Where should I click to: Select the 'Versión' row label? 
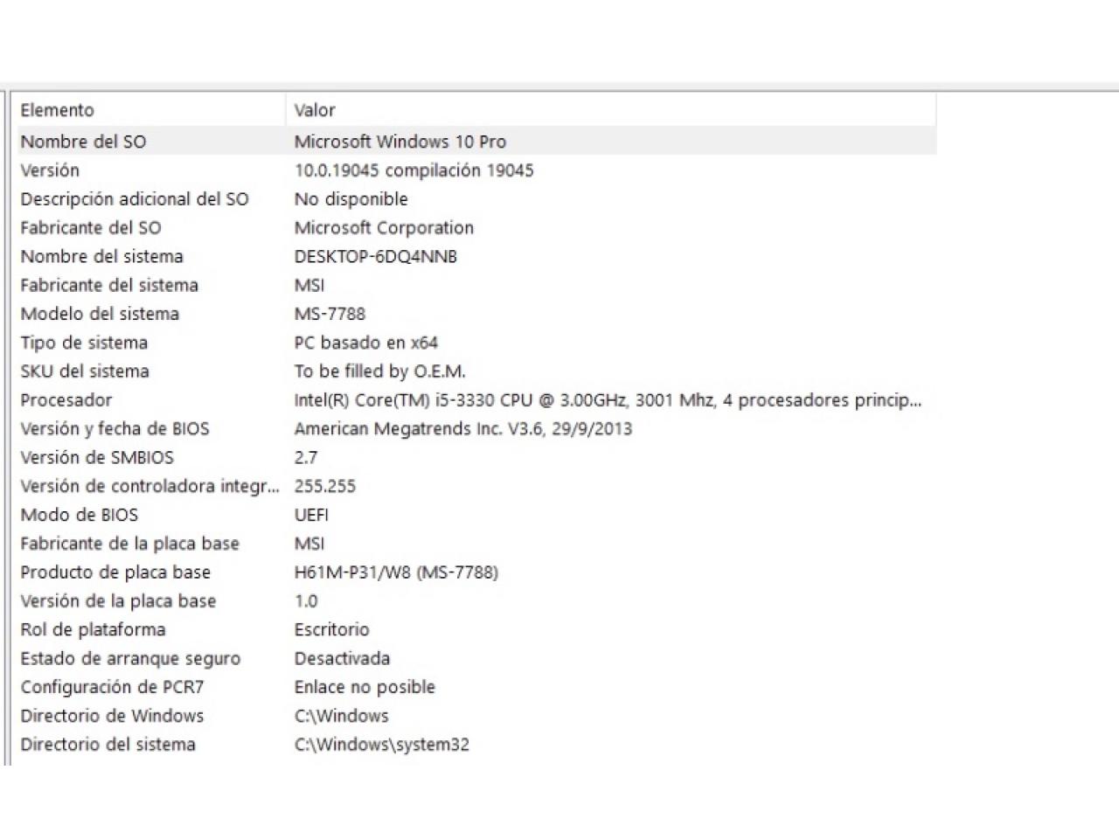[50, 170]
